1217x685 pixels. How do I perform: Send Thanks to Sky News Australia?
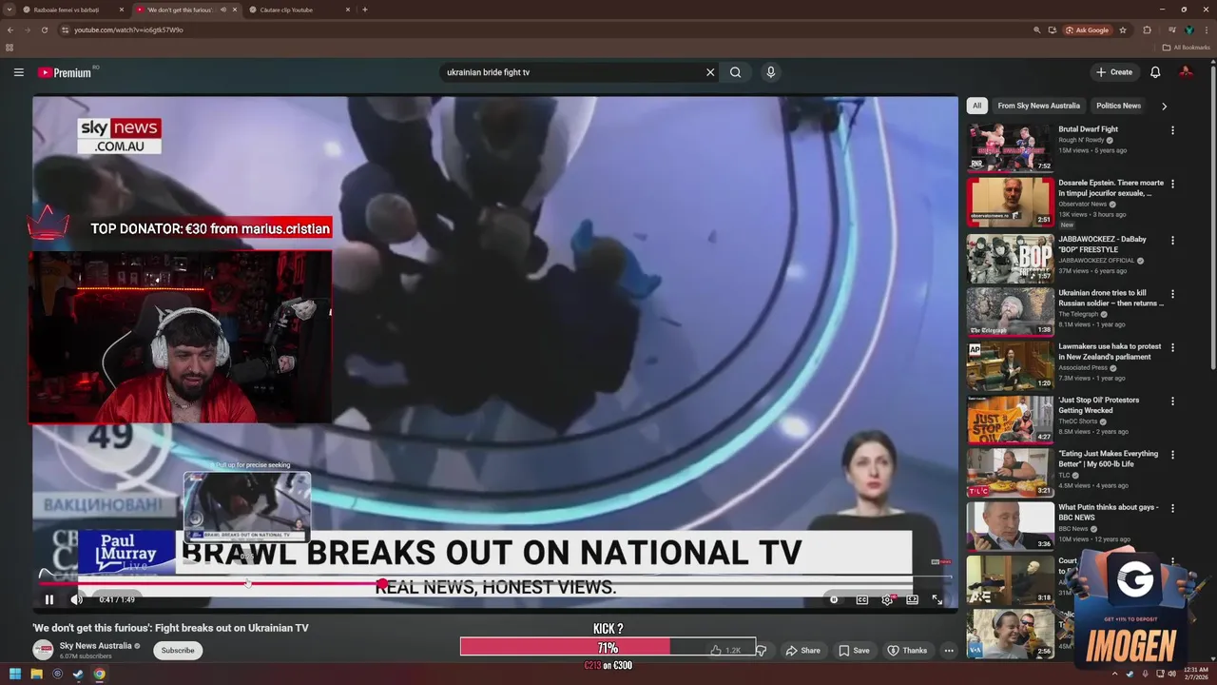point(907,651)
